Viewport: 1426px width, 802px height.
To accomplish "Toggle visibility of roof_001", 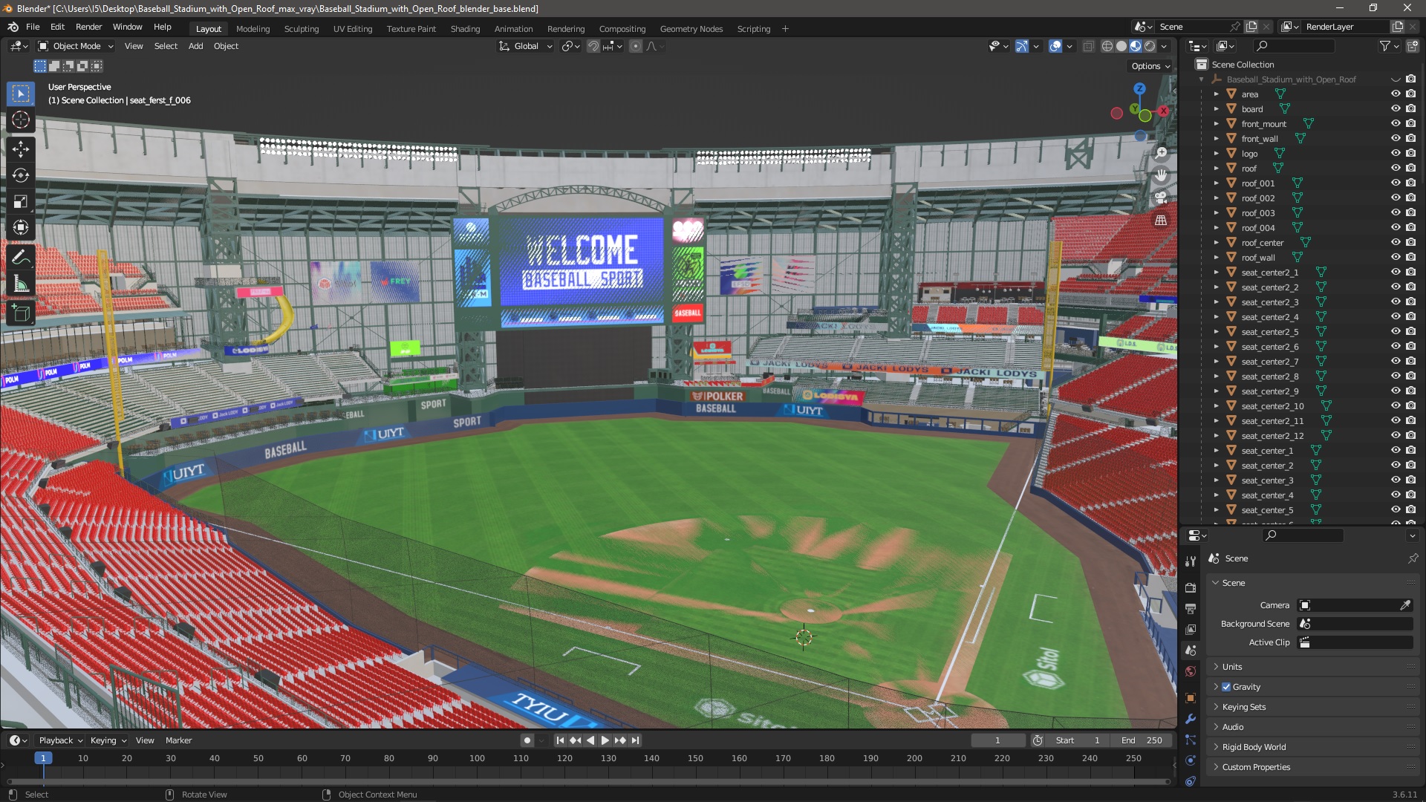I will [1396, 183].
